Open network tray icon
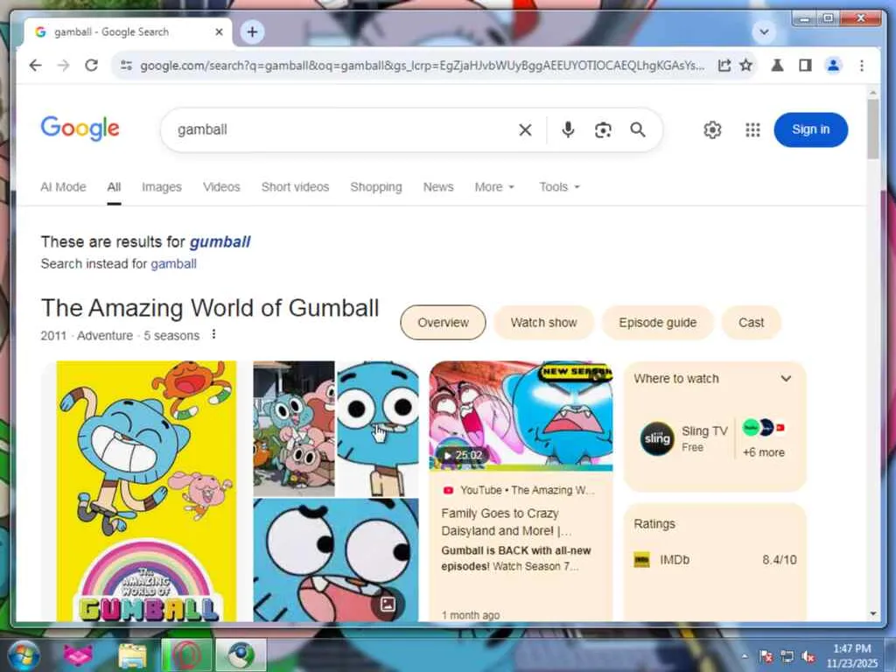 787,656
